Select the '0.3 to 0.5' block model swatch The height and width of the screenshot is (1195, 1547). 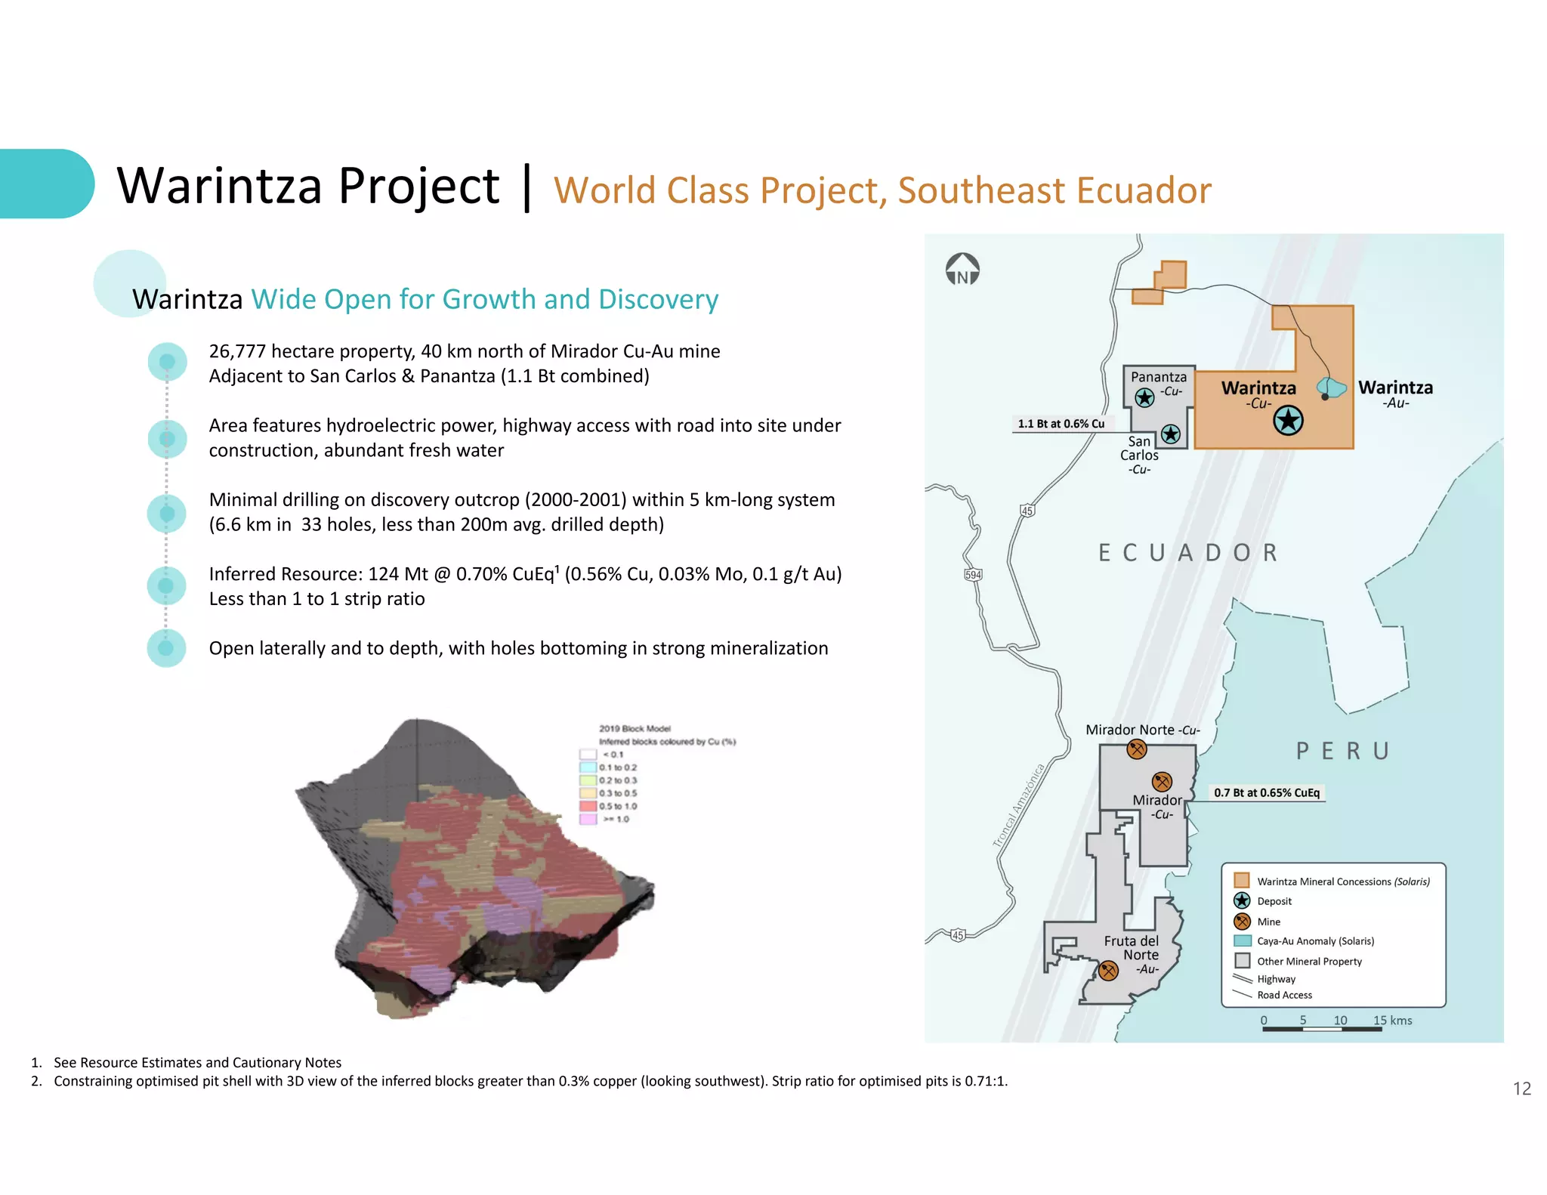pyautogui.click(x=588, y=793)
